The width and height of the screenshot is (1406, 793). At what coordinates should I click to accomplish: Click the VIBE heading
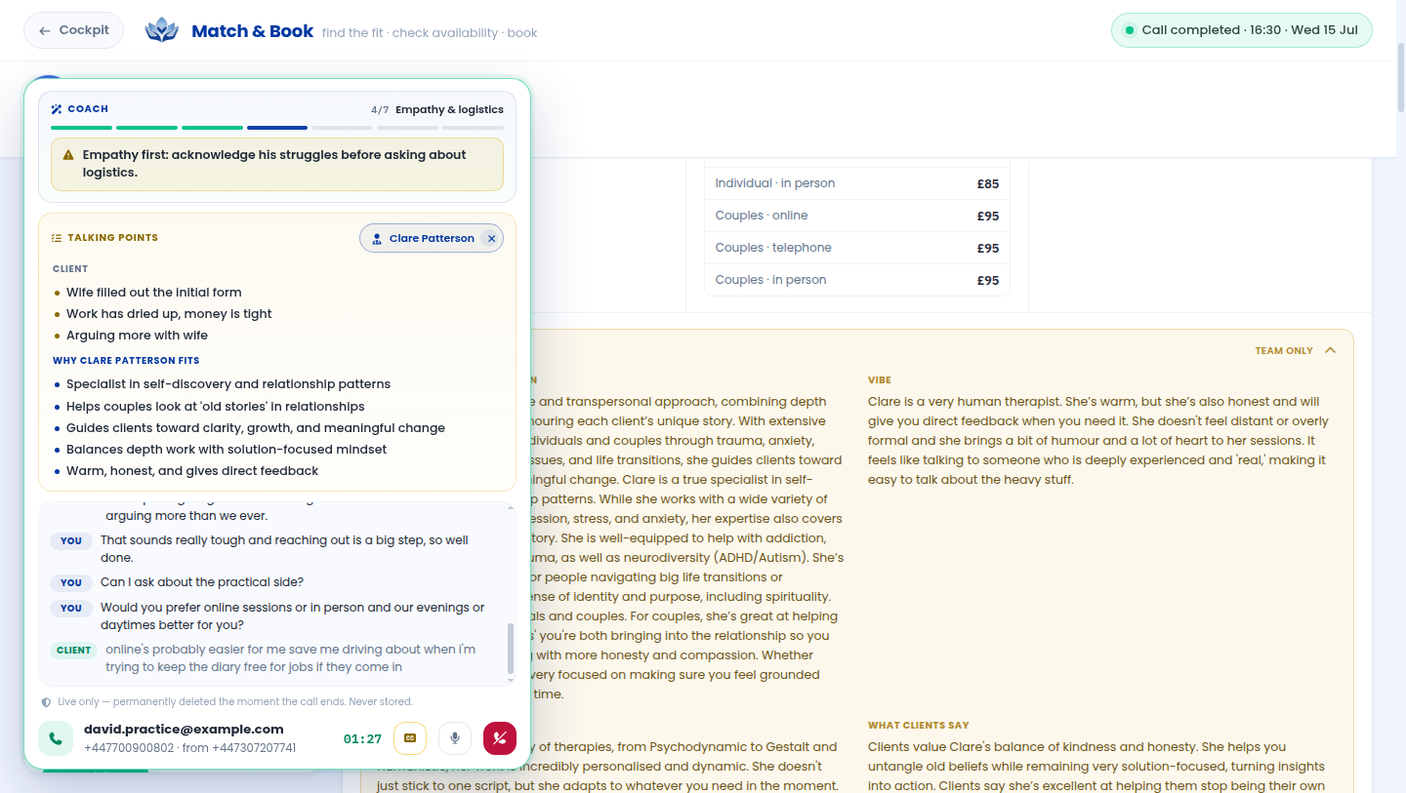tap(880, 380)
